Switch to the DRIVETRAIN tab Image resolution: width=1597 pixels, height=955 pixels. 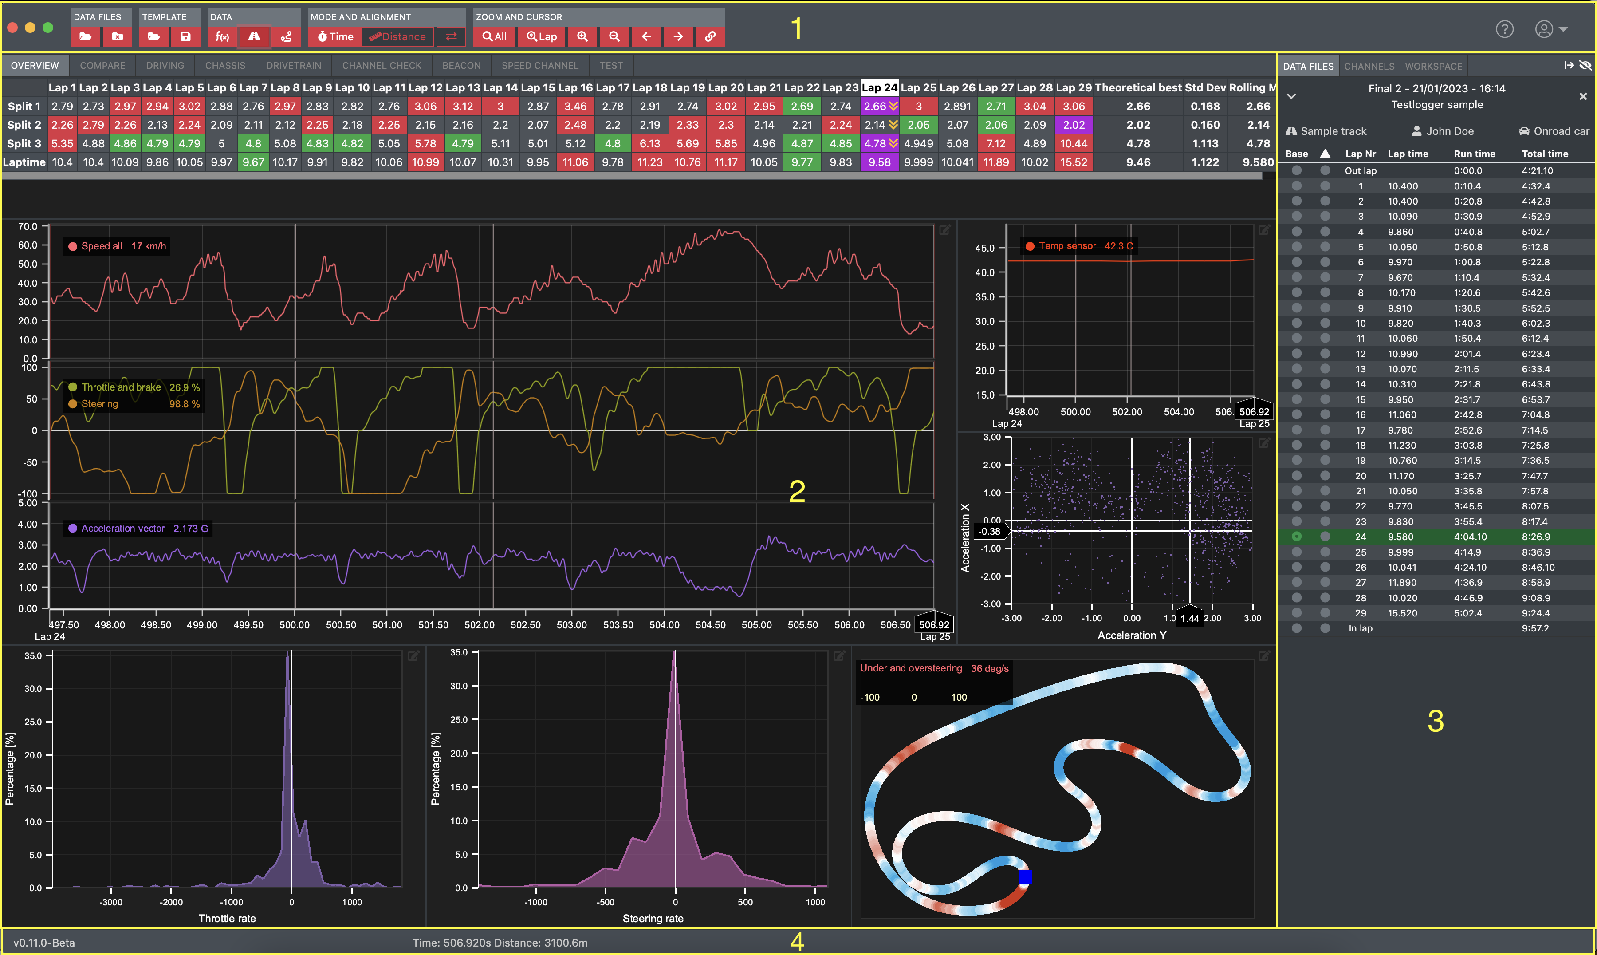click(293, 66)
